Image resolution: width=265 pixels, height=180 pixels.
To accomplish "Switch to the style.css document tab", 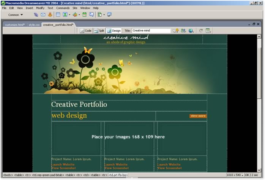I will pyautogui.click(x=34, y=25).
